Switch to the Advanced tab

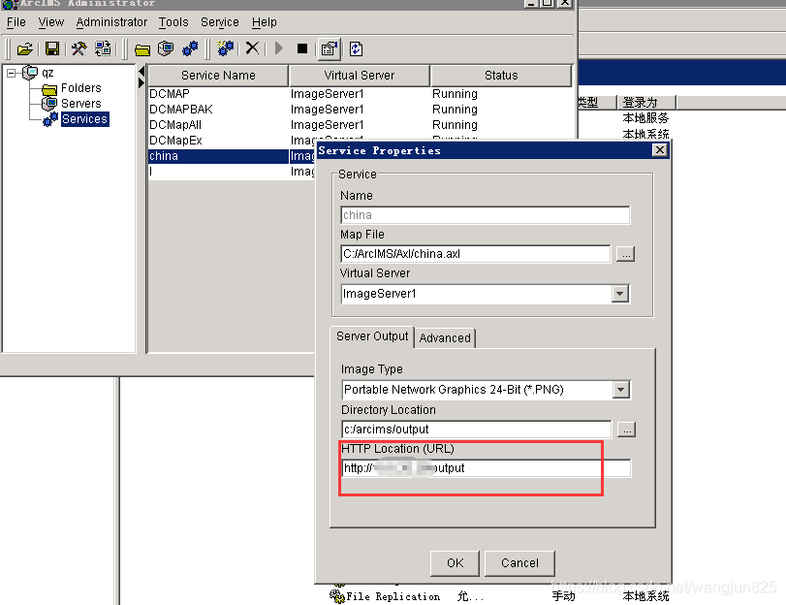(x=445, y=338)
